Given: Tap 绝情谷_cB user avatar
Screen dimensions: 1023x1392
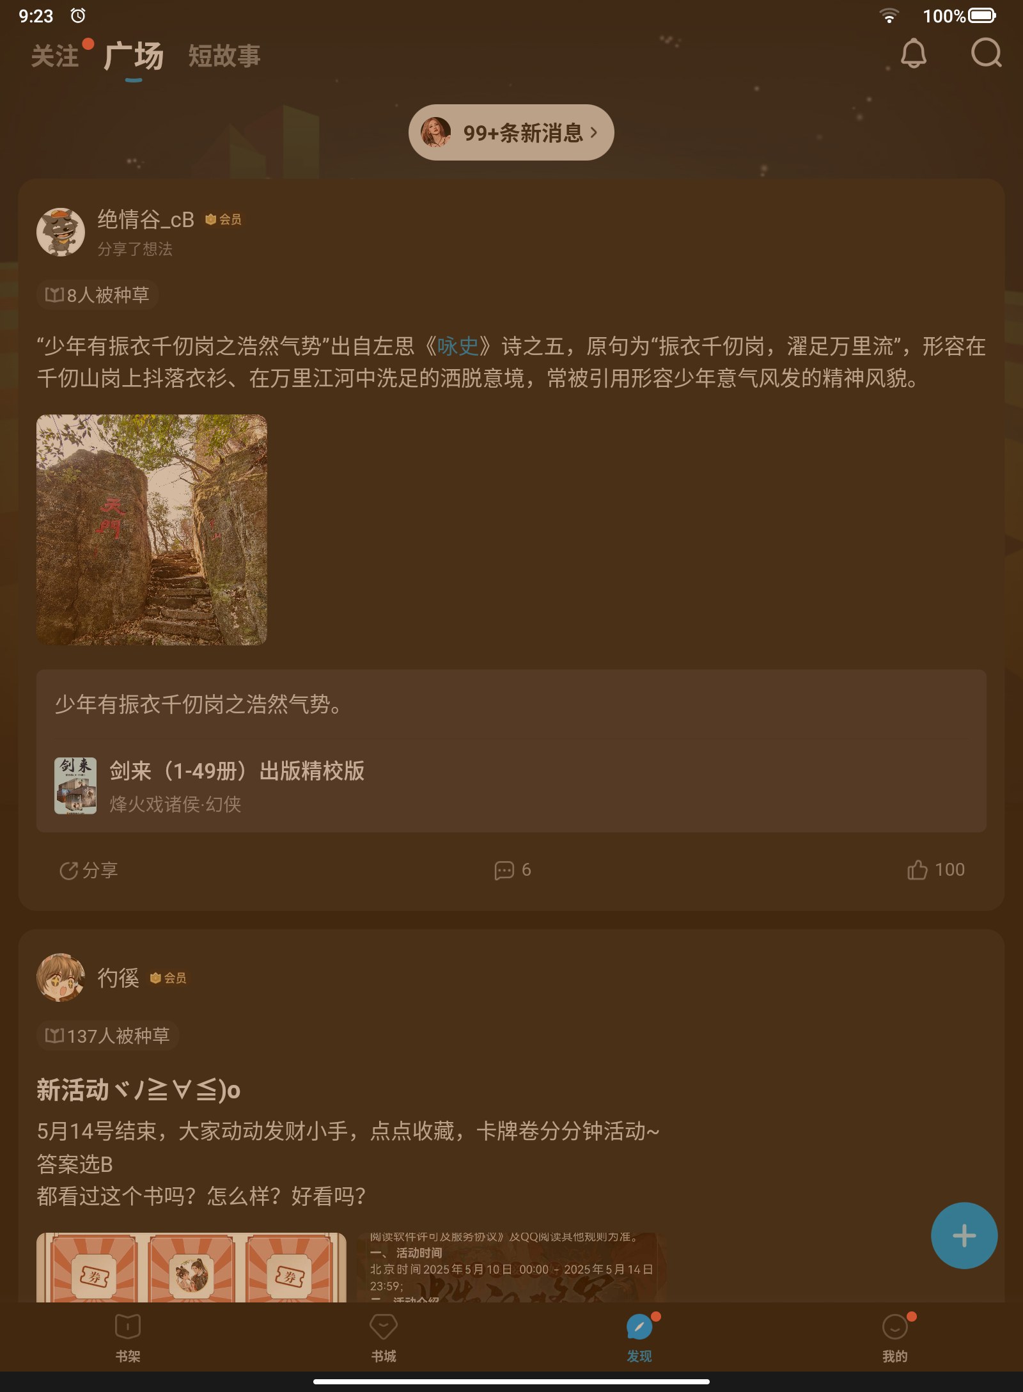Looking at the screenshot, I should (61, 232).
